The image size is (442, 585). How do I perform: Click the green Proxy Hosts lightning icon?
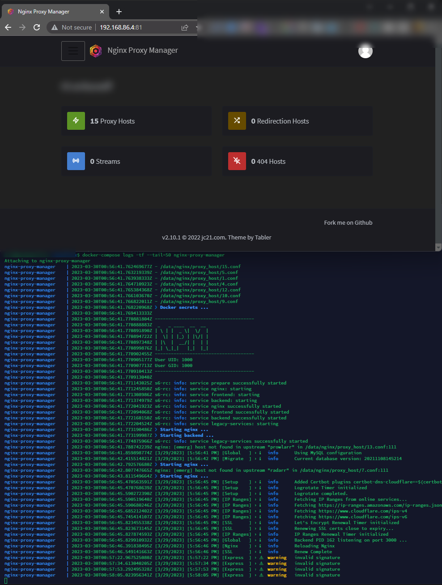point(76,121)
